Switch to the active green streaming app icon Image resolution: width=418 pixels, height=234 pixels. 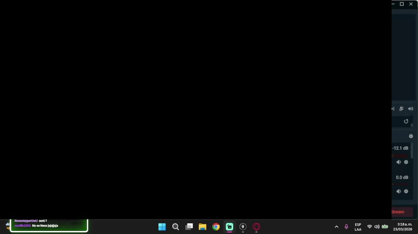pos(230,227)
